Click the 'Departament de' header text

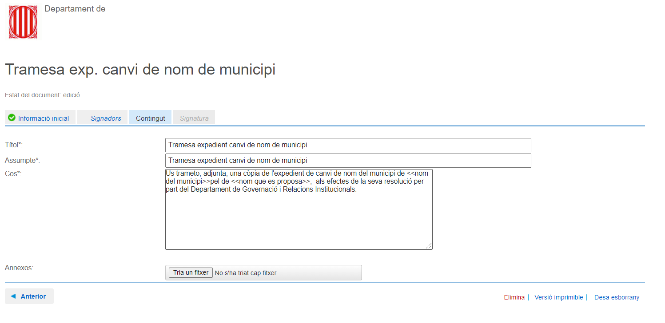click(75, 9)
